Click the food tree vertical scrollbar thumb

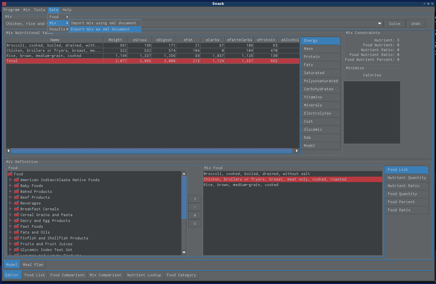(184, 197)
